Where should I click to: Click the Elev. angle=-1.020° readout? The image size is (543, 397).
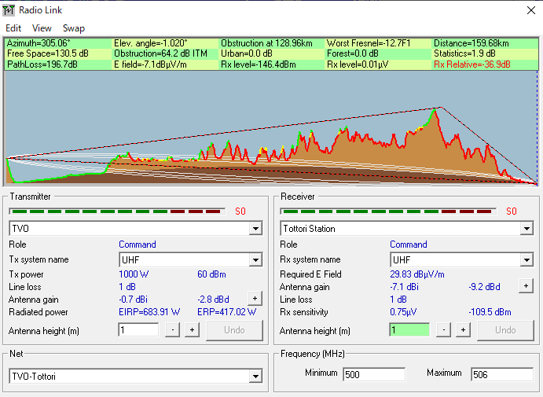(151, 43)
